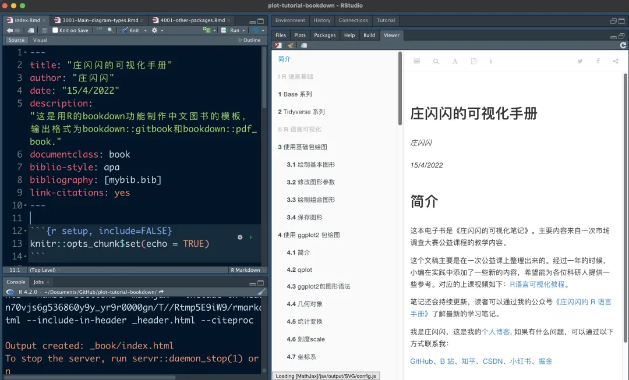629x380 pixels.
Task: Open setup chunk options gear icon
Action: pos(240,237)
